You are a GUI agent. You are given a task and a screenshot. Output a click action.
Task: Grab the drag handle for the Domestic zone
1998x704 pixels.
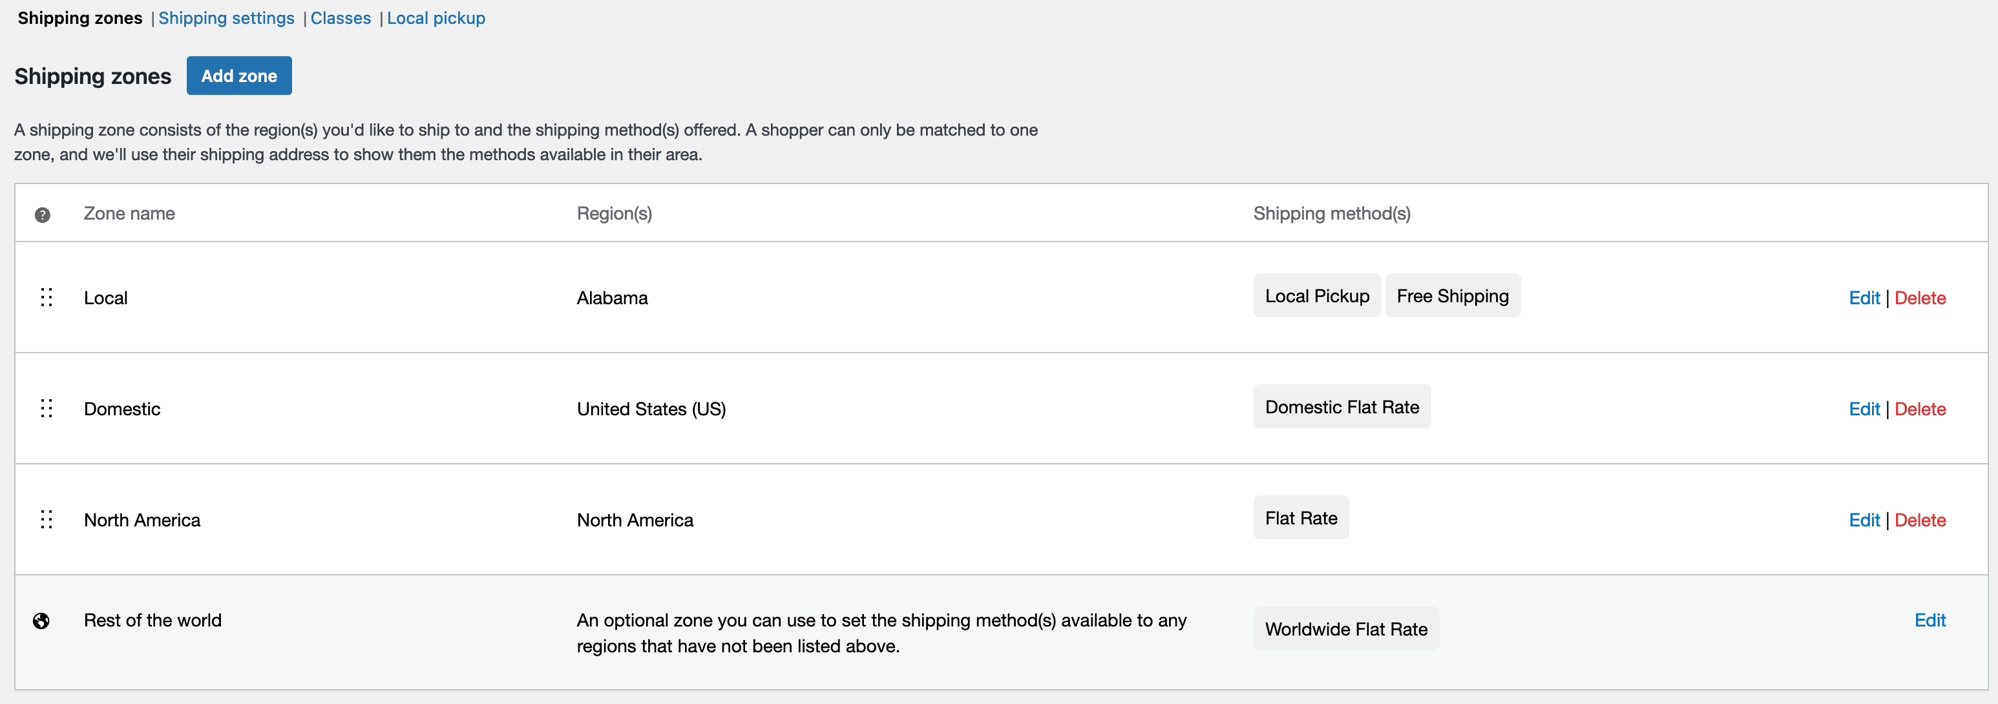point(47,409)
